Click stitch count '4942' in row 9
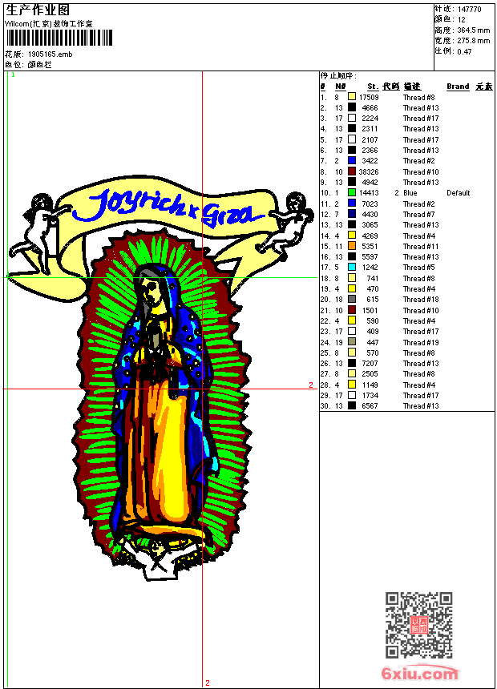497x689 pixels. coord(370,183)
